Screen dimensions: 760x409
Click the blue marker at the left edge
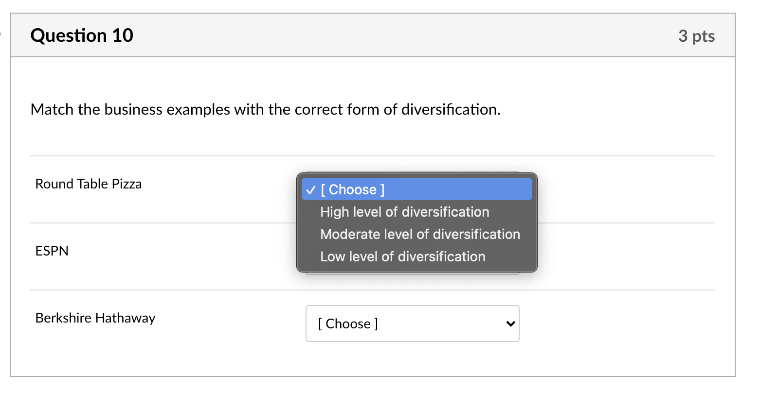[x=0, y=34]
